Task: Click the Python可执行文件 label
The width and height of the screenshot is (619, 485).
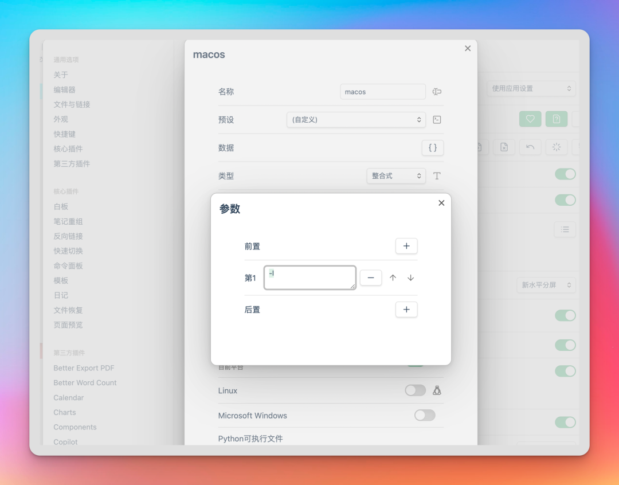Action: click(250, 439)
